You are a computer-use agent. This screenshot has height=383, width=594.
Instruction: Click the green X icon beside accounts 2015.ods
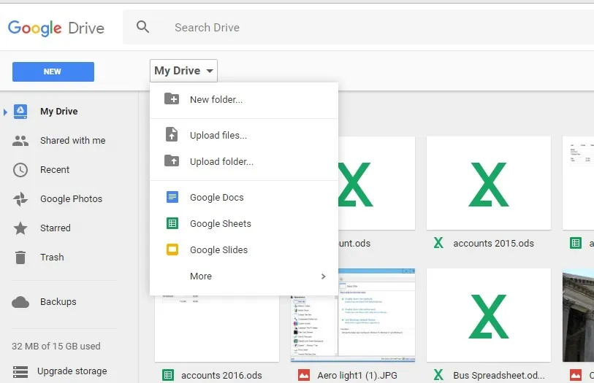[438, 243]
